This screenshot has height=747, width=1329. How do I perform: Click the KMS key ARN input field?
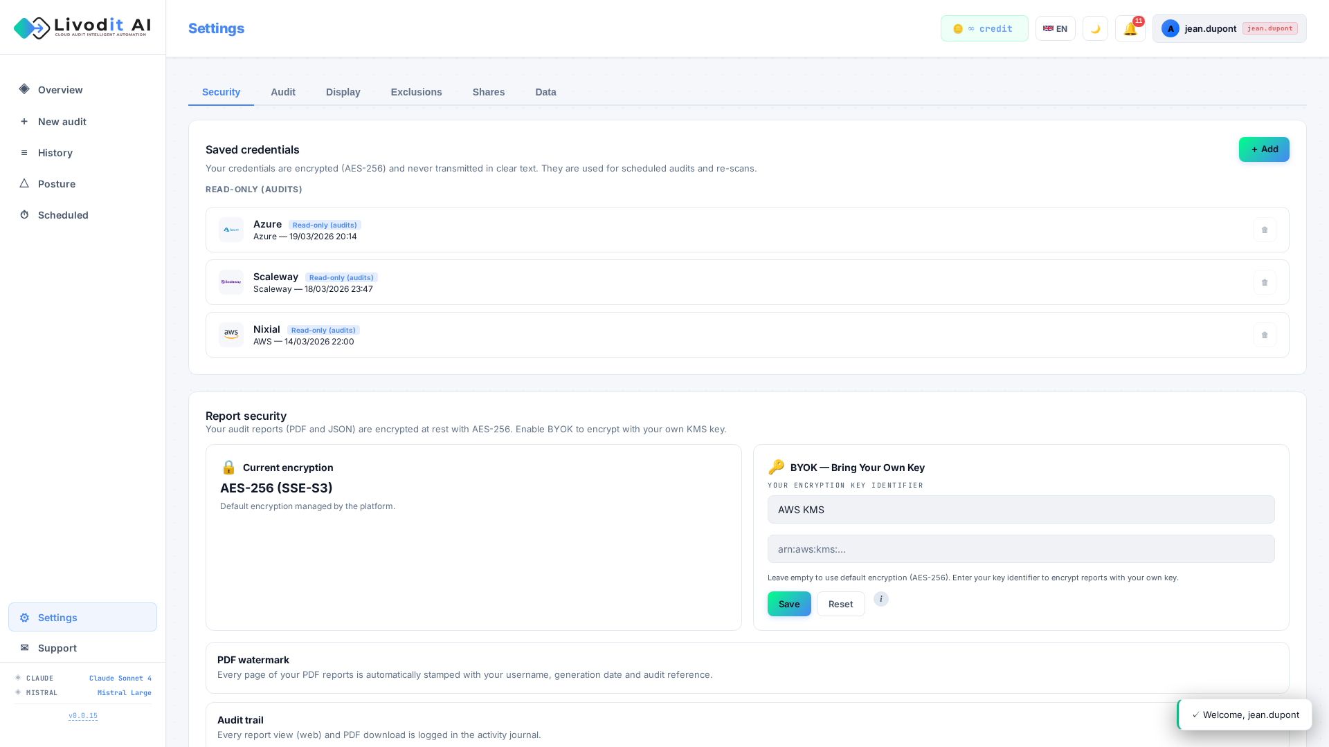click(x=1020, y=549)
